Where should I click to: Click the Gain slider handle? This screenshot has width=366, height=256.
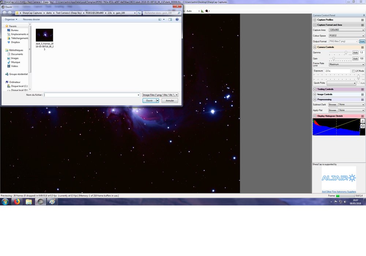334,59
